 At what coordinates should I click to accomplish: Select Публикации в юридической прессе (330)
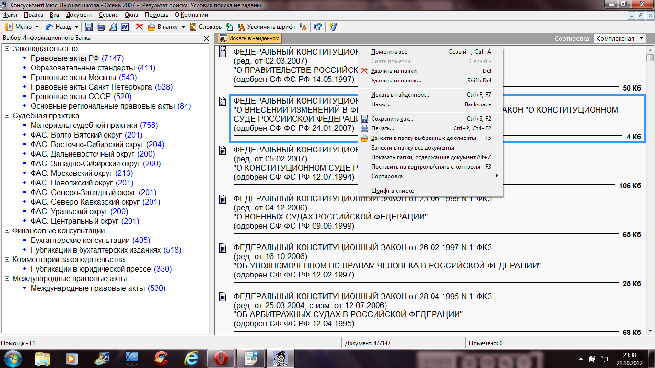pos(101,269)
